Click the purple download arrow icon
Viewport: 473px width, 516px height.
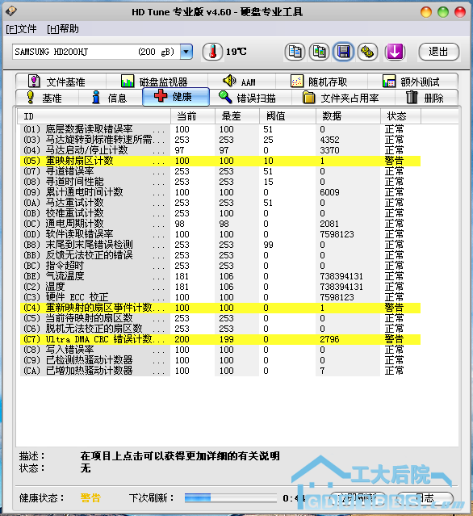tap(395, 52)
